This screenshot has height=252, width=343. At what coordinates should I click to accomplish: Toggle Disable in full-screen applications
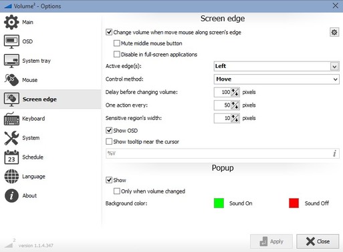click(x=116, y=54)
